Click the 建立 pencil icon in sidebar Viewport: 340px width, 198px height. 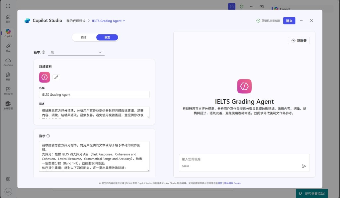pos(8,48)
